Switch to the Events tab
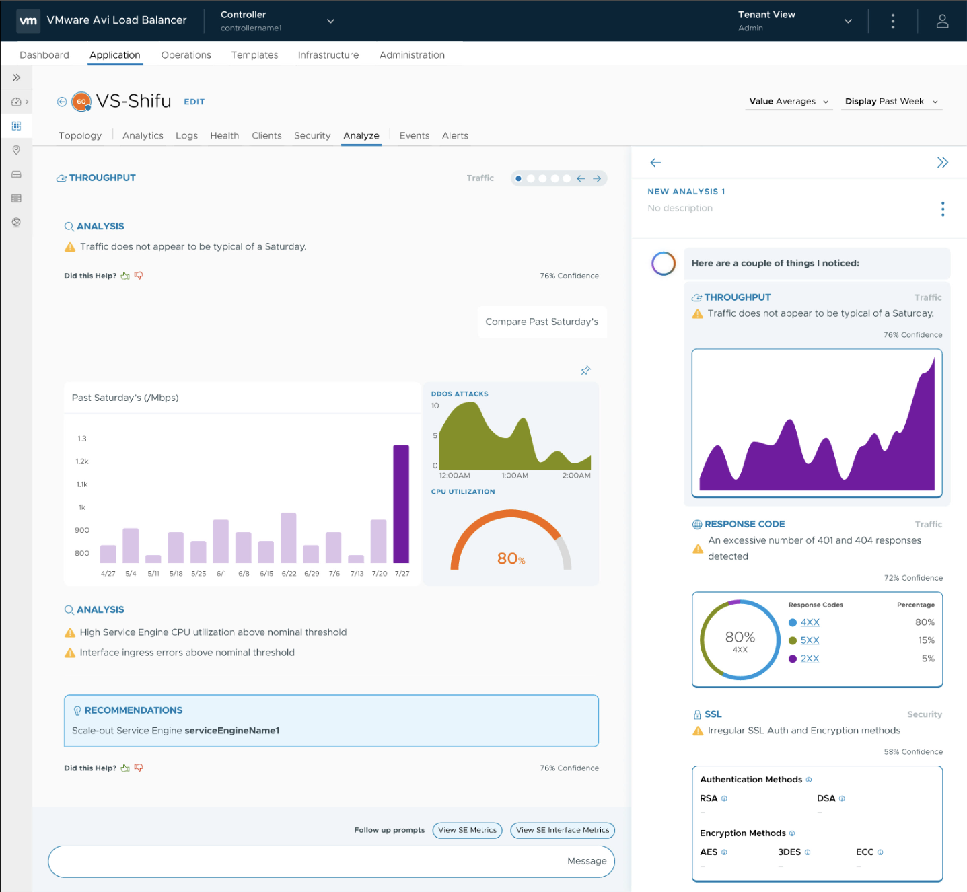 coord(415,136)
